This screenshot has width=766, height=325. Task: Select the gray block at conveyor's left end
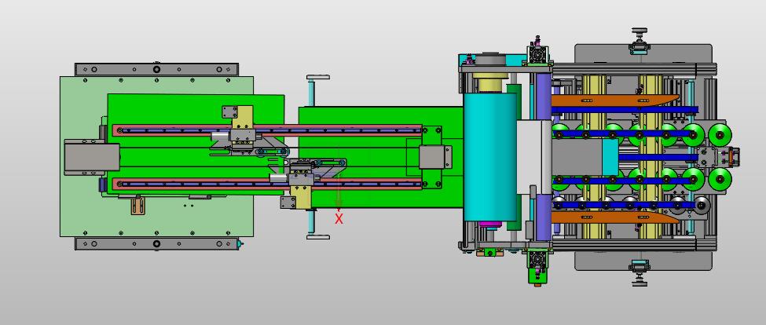[x=91, y=157]
